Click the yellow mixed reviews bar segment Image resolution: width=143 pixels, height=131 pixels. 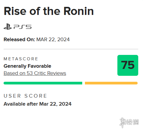pos(111,83)
